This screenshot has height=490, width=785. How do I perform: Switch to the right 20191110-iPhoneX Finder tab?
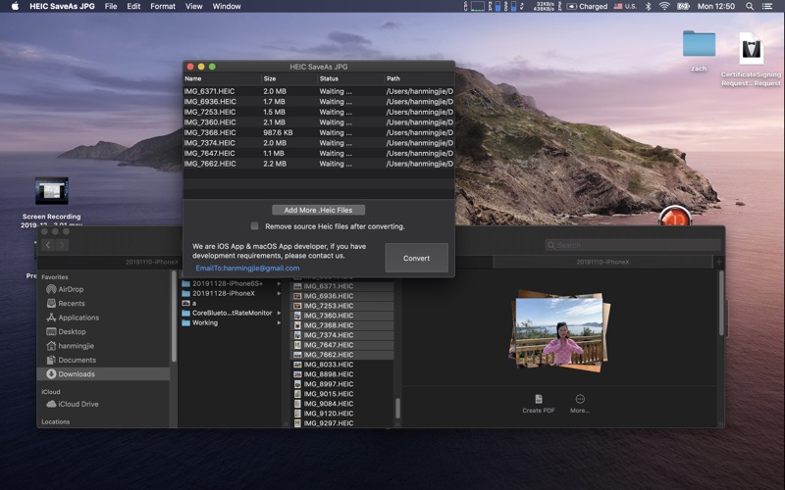point(602,262)
